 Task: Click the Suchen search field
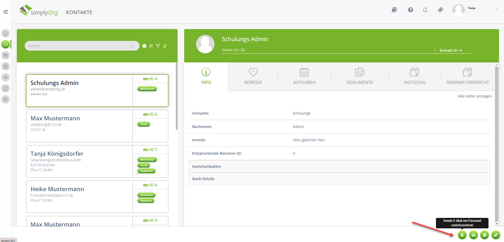(x=78, y=46)
